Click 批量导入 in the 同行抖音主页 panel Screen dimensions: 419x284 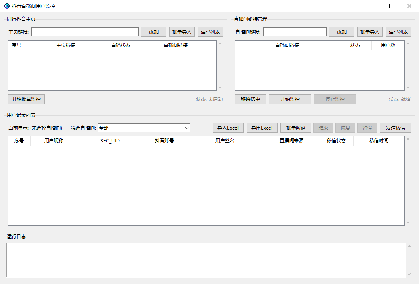point(182,32)
